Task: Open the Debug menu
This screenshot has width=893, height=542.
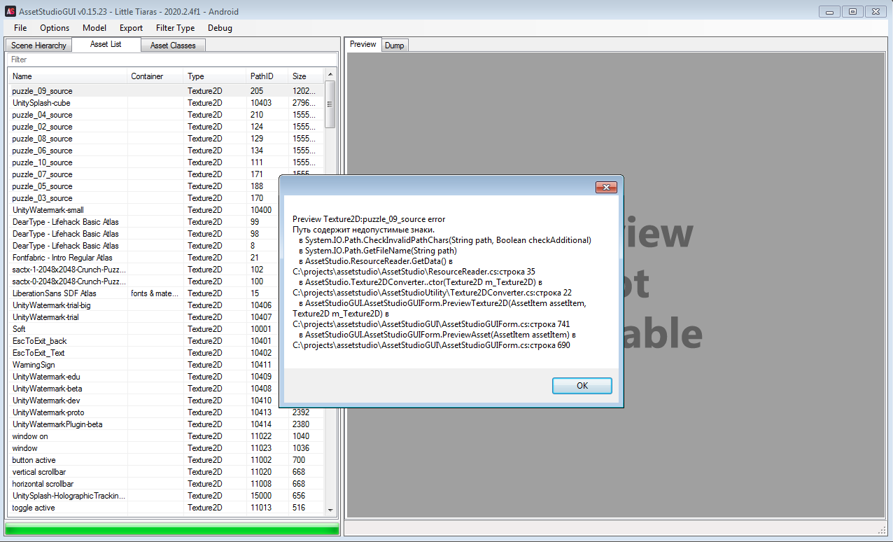Action: [x=219, y=28]
